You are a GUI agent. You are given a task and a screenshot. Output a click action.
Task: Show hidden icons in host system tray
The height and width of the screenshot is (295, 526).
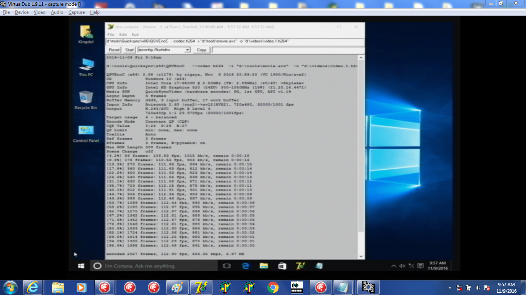point(450,288)
